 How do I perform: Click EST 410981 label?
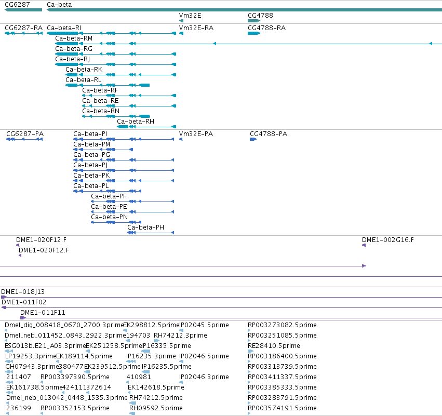[x=139, y=377]
